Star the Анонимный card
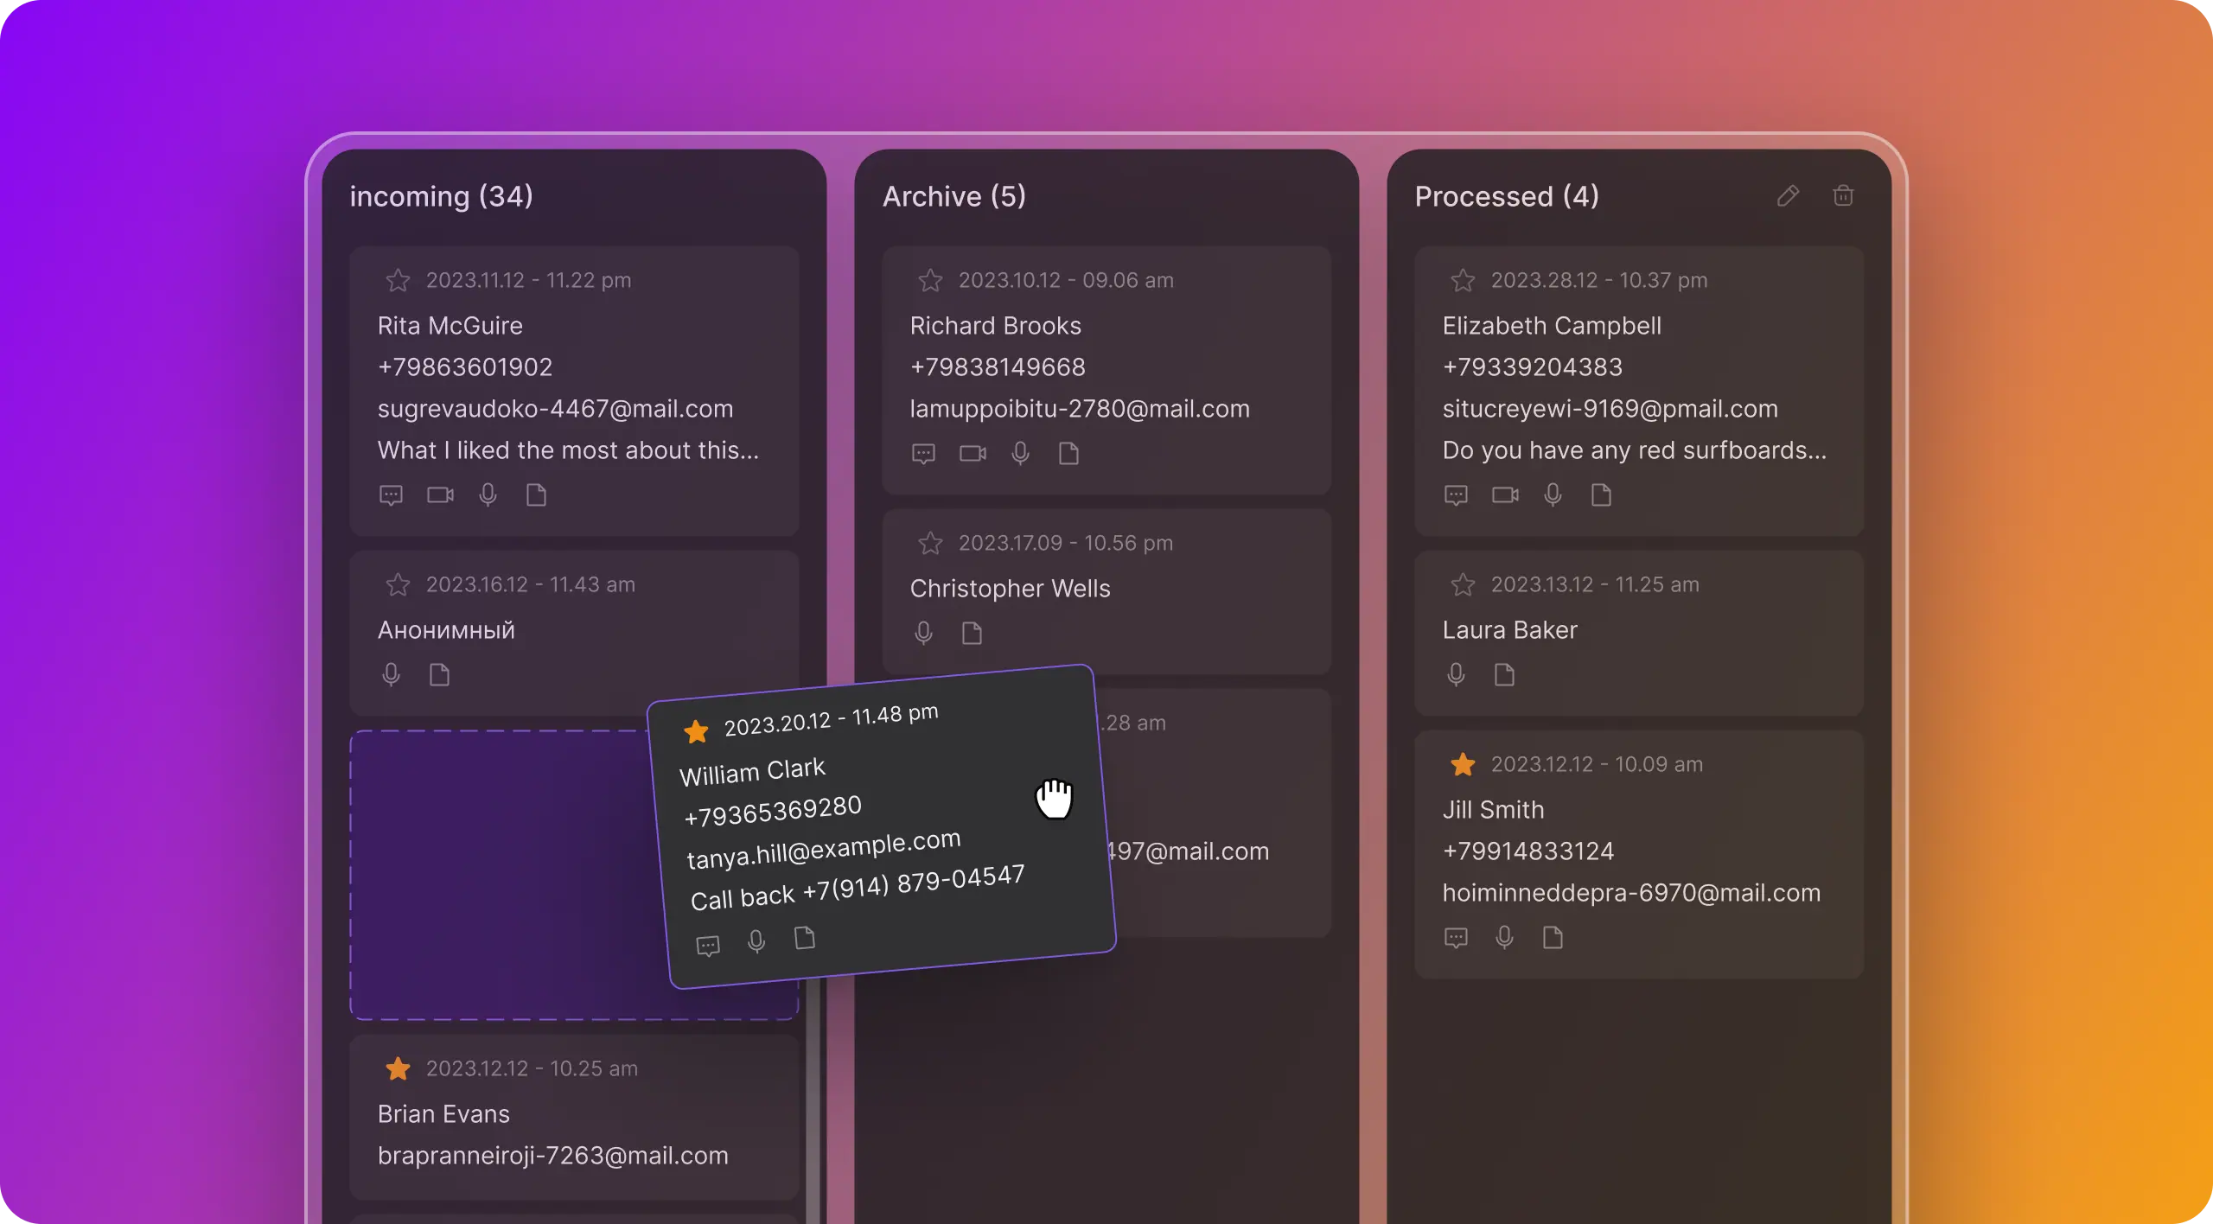The width and height of the screenshot is (2213, 1224). [398, 584]
